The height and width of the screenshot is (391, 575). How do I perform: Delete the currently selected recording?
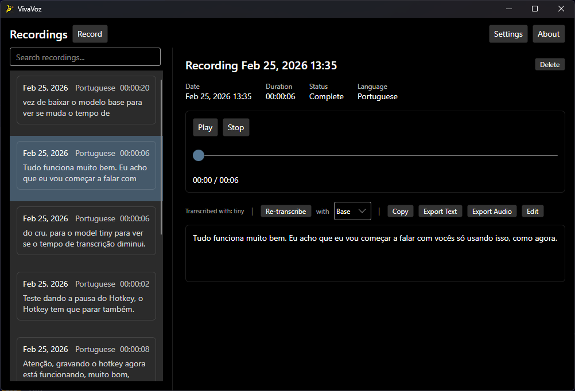click(549, 64)
